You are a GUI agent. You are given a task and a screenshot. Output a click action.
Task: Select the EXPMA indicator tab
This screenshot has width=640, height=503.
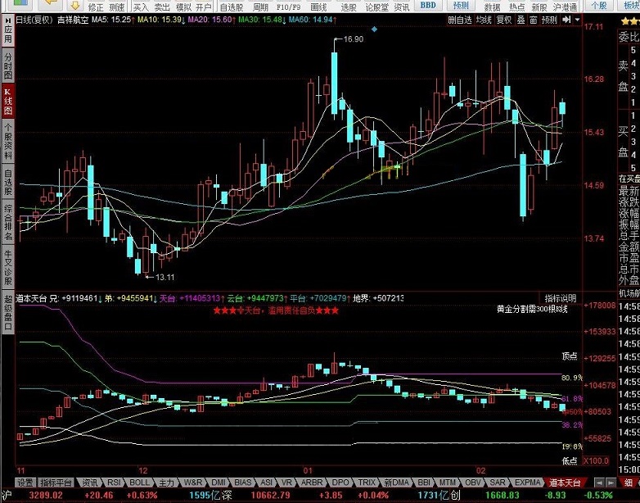(527, 483)
